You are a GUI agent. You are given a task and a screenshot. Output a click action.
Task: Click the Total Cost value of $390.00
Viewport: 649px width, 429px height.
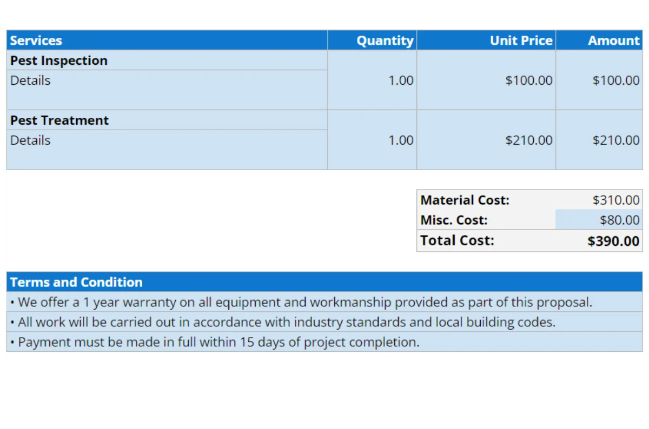pos(613,240)
